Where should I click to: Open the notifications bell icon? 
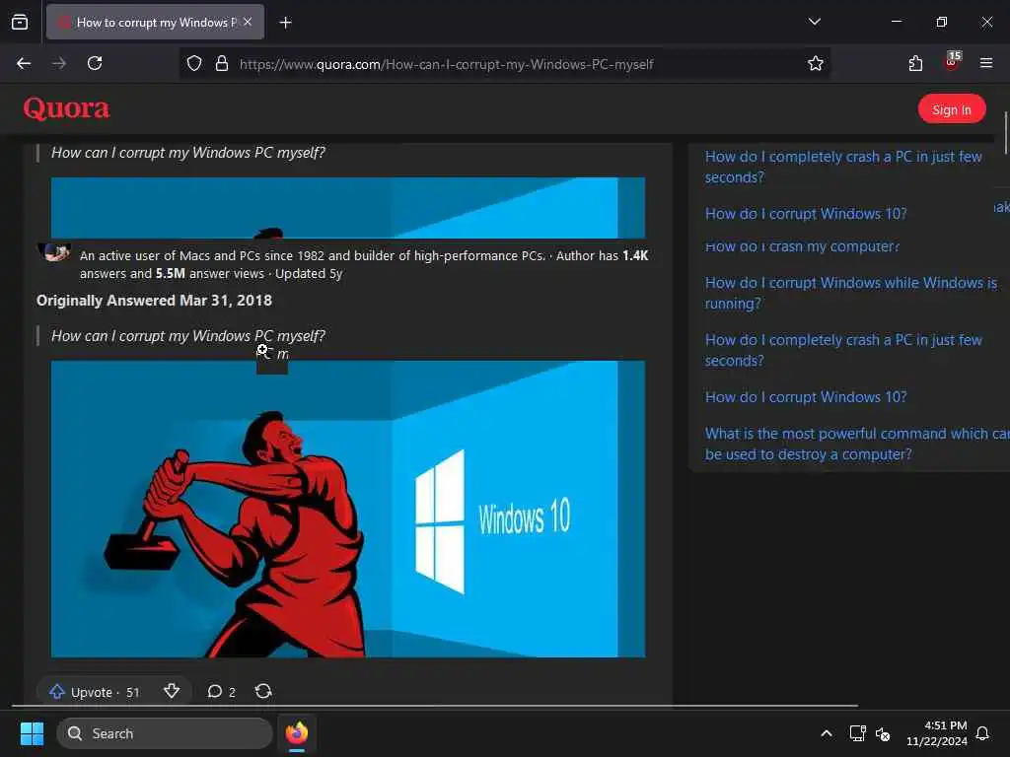pyautogui.click(x=982, y=733)
